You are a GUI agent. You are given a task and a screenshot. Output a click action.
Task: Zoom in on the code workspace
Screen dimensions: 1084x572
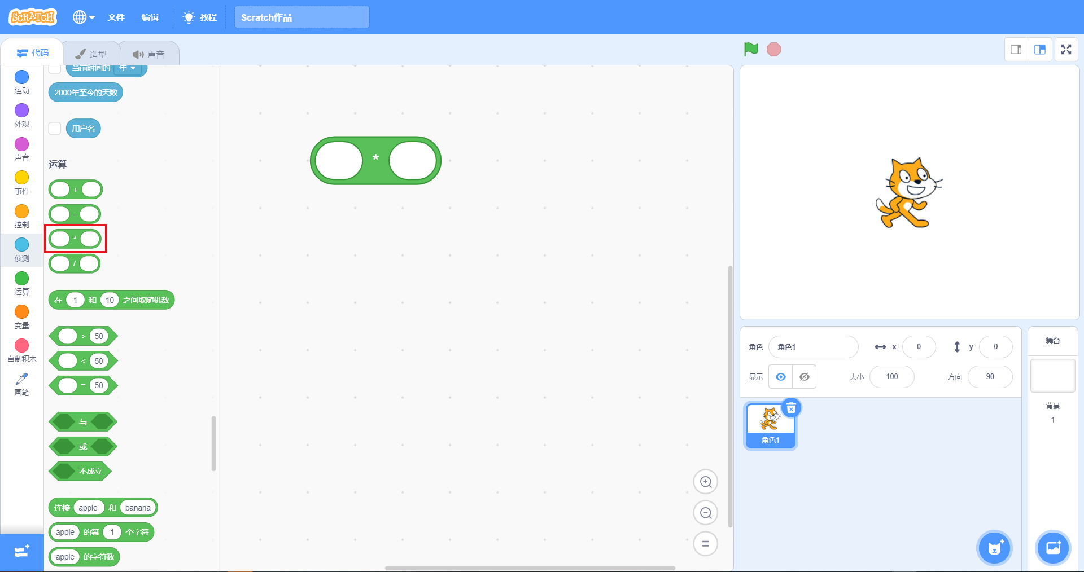click(706, 482)
